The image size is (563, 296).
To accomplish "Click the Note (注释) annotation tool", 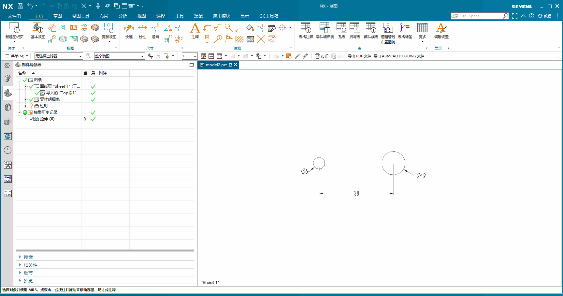I will pyautogui.click(x=195, y=28).
